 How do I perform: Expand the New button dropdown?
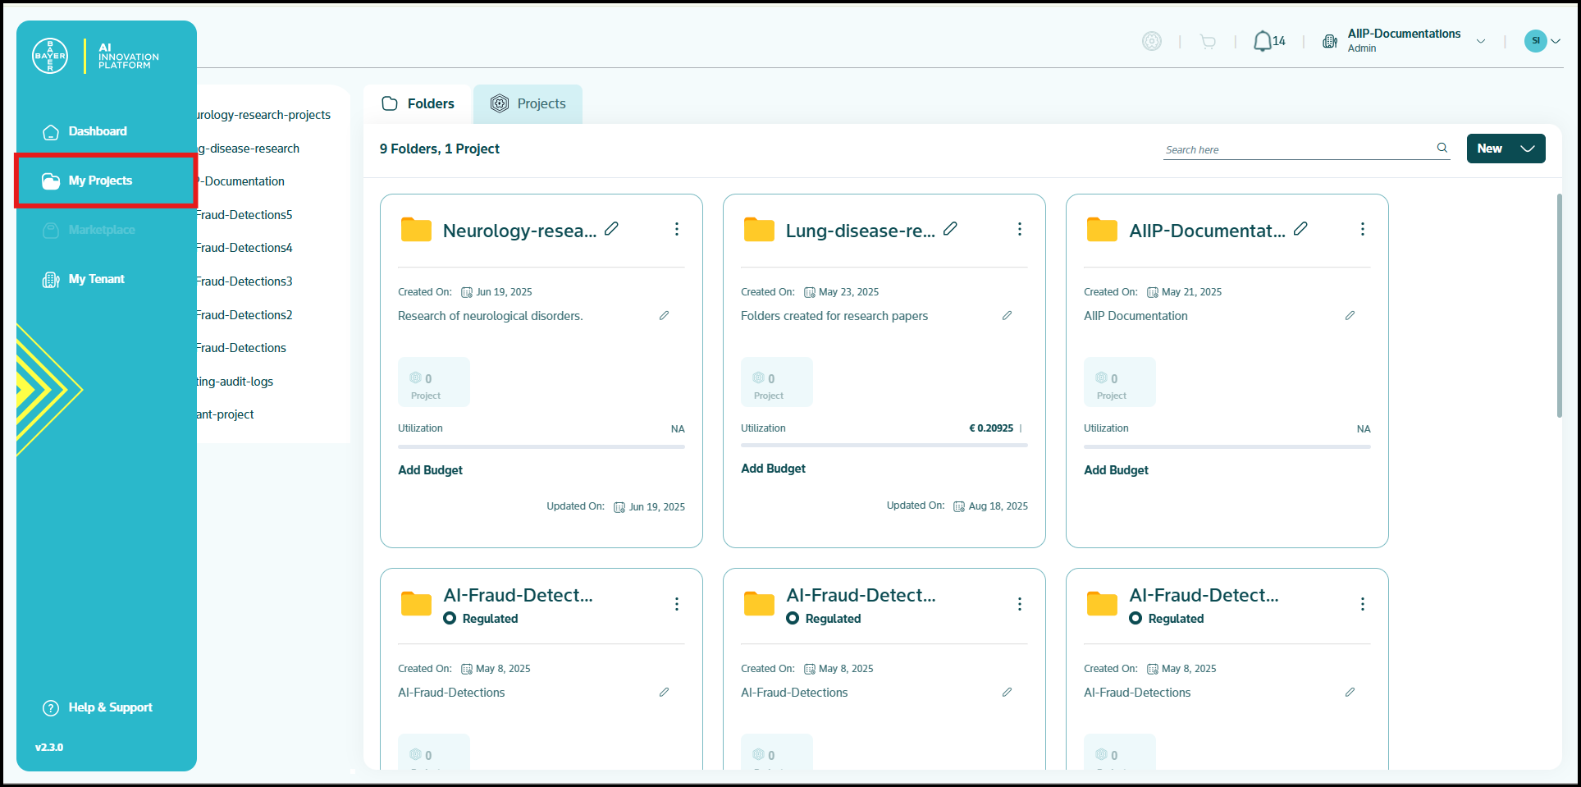point(1527,149)
